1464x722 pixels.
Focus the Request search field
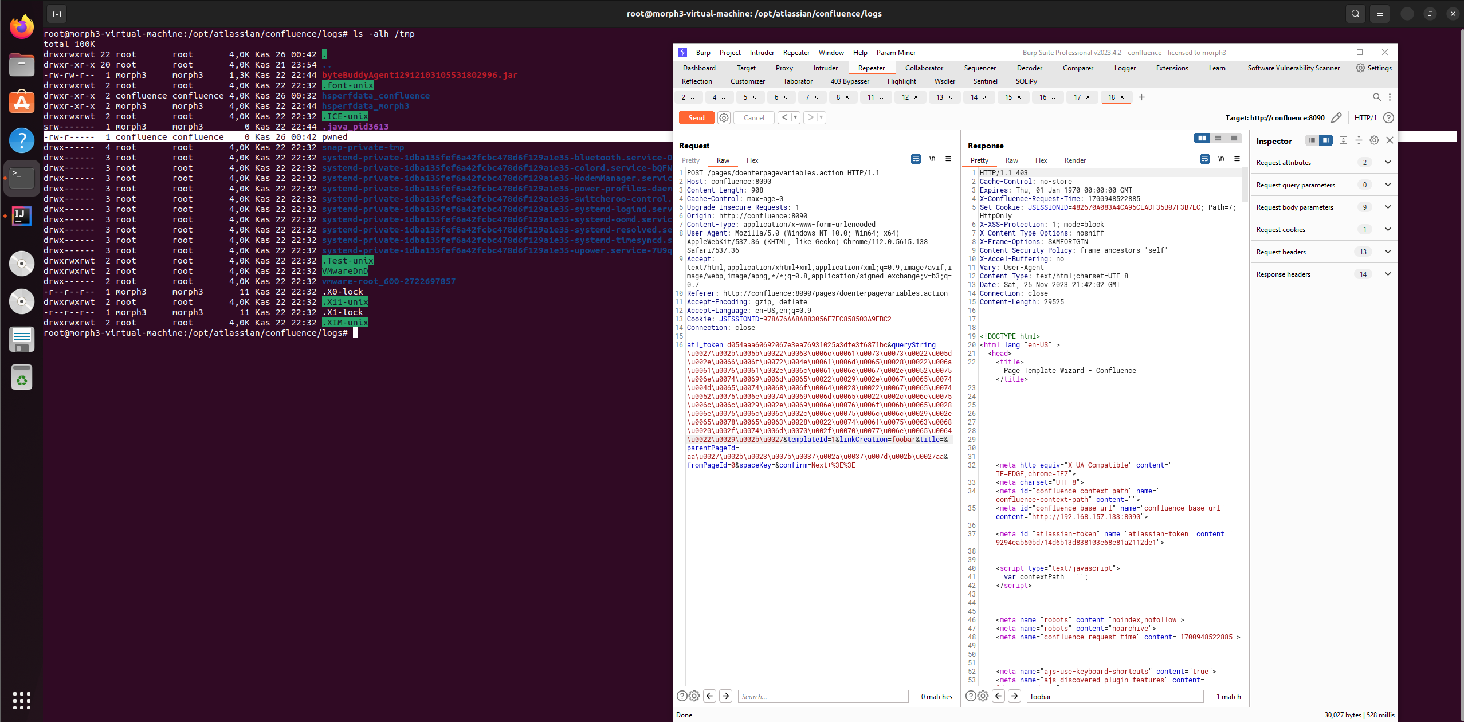click(x=823, y=696)
